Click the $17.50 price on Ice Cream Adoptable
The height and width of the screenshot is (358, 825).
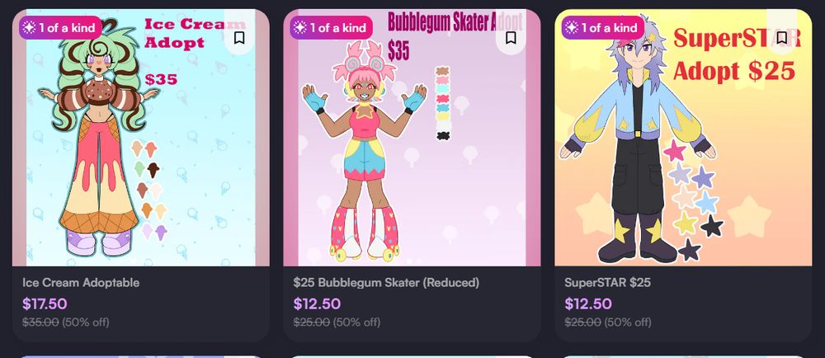45,304
